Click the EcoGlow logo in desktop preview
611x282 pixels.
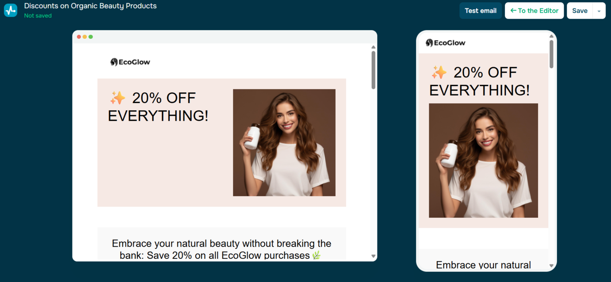[130, 62]
